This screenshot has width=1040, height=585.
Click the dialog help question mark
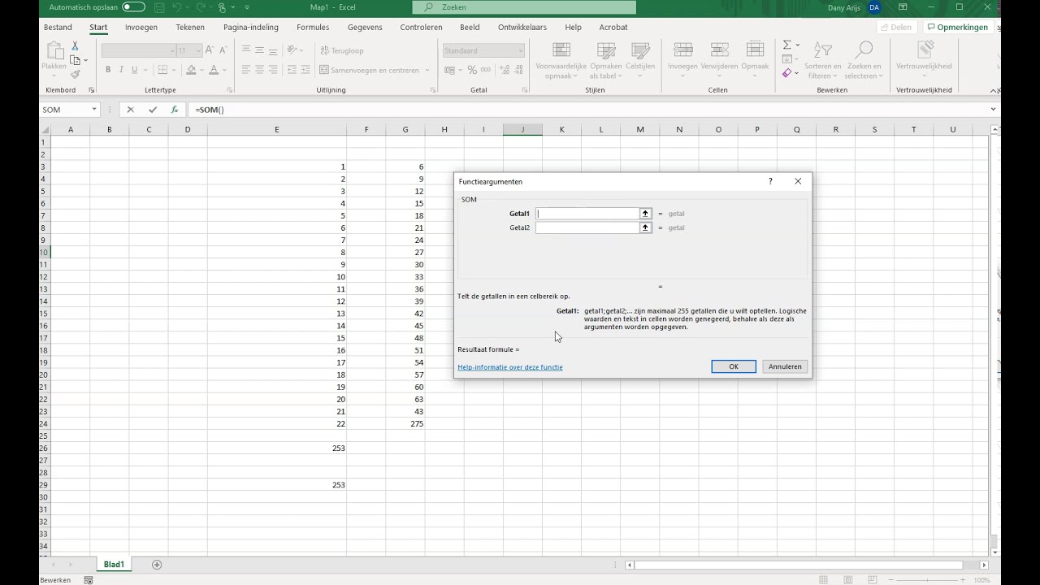[770, 181]
